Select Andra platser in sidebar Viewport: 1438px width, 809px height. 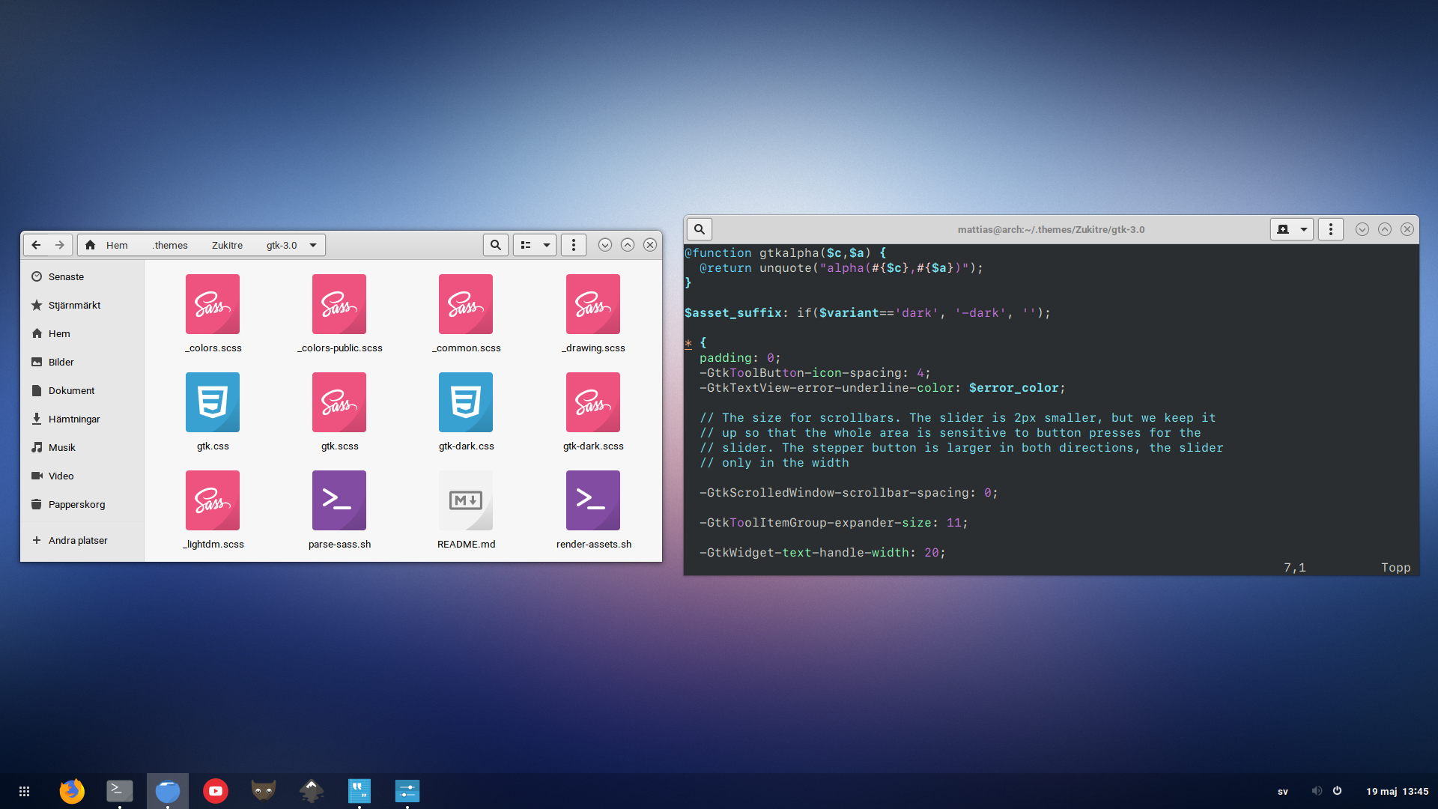click(x=77, y=540)
